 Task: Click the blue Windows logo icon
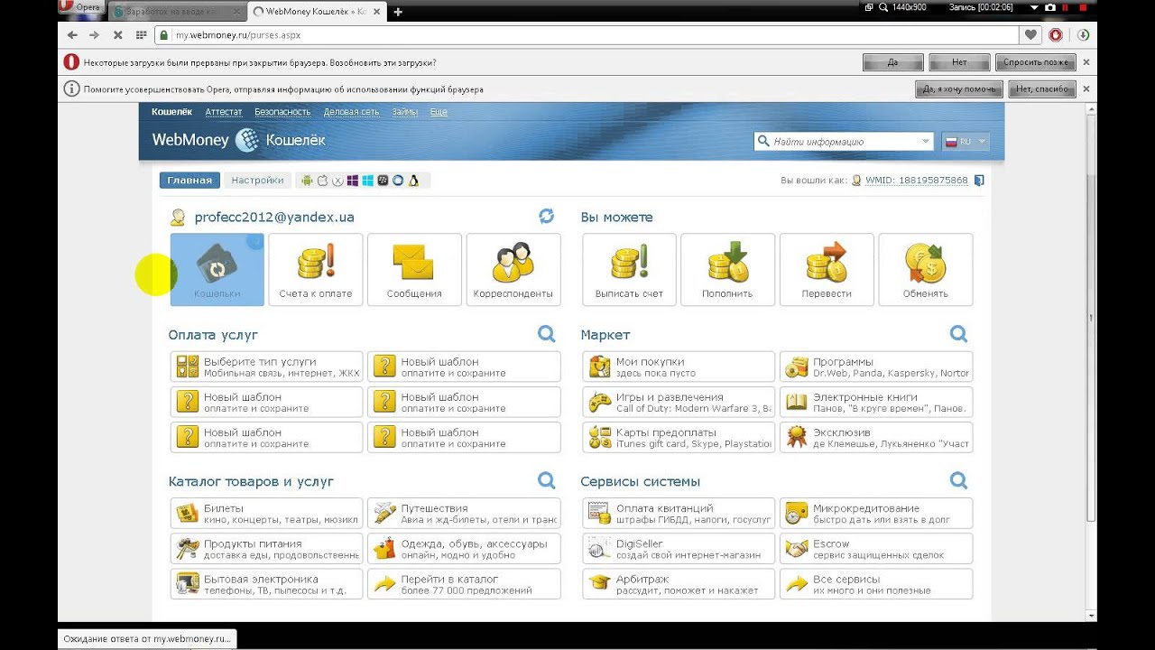click(x=367, y=181)
